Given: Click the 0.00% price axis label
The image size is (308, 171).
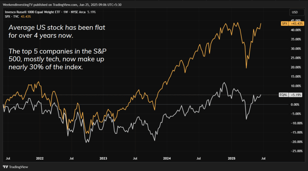Looking at the screenshot, I should 295,104.
